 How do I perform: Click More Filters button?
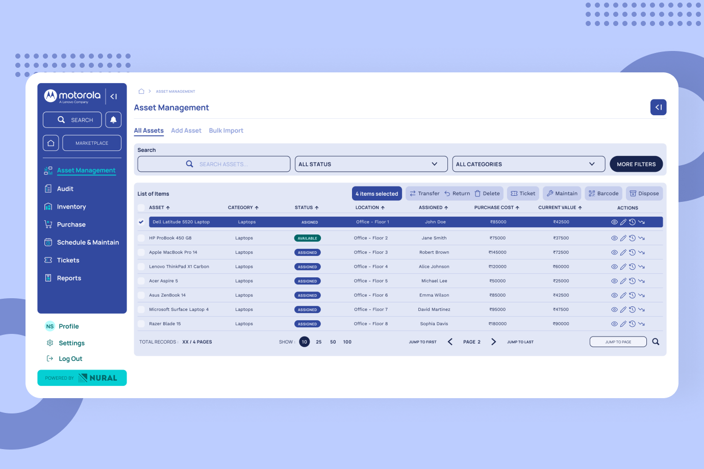pyautogui.click(x=636, y=164)
